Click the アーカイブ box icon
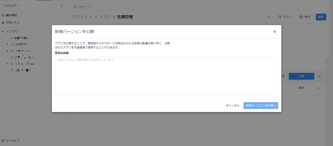The height and width of the screenshot is (146, 333). 3,141
